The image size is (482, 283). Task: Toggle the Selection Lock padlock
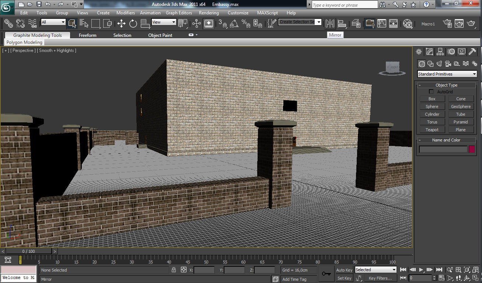[x=174, y=270]
